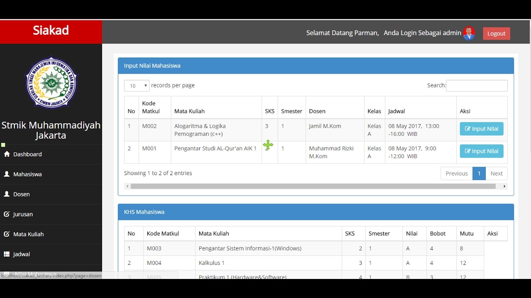This screenshot has height=298, width=531.
Task: Click Input Nilai for Alogaritma & Logika Pemograman
Action: (482, 129)
